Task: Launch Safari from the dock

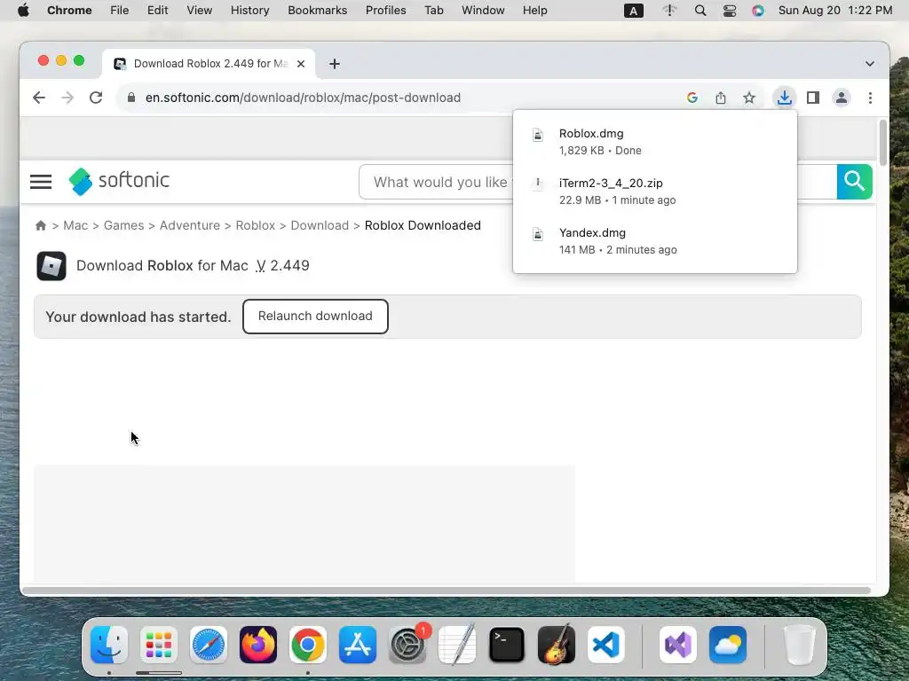Action: tap(208, 645)
